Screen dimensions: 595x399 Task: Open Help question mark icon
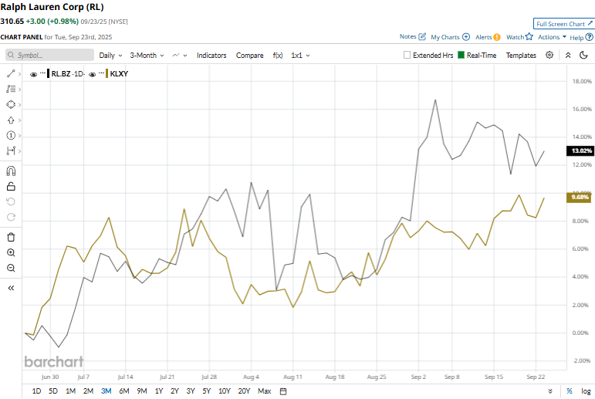tap(590, 37)
